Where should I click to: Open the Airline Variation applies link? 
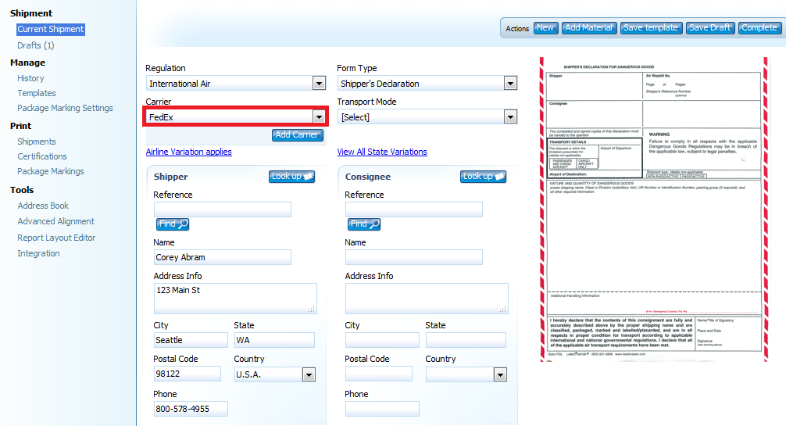click(189, 152)
